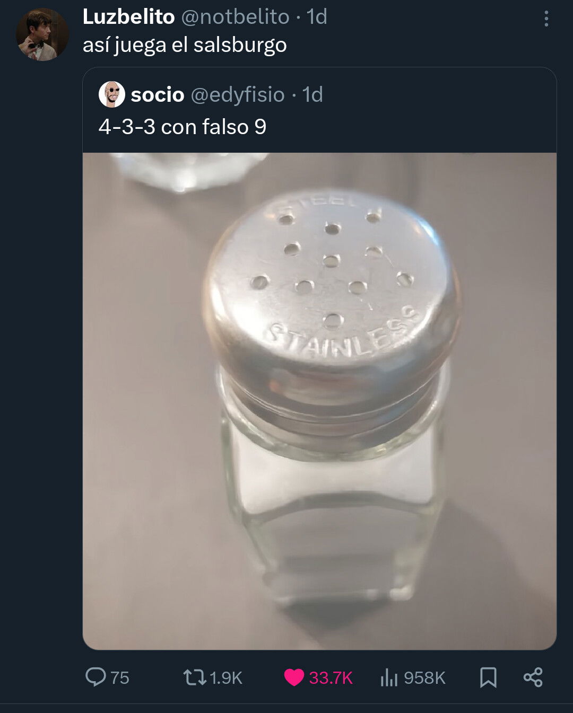Open the salt shaker photo
Viewport: 573px width, 713px height.
coord(319,401)
